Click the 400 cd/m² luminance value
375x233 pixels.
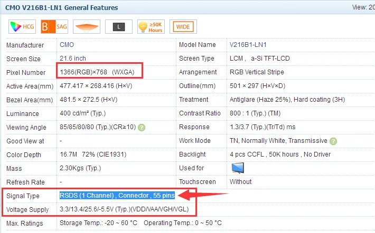tap(83, 113)
